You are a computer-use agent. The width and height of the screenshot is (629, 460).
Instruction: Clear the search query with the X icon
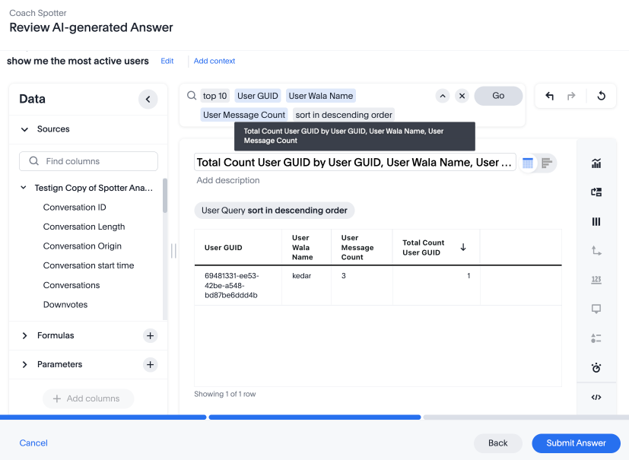(462, 96)
